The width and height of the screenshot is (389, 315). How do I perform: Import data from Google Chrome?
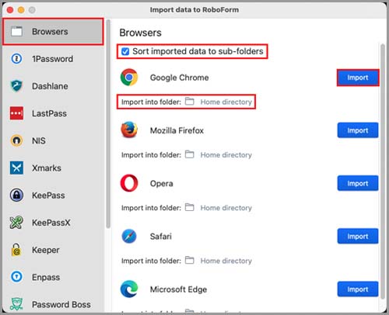pyautogui.click(x=358, y=78)
